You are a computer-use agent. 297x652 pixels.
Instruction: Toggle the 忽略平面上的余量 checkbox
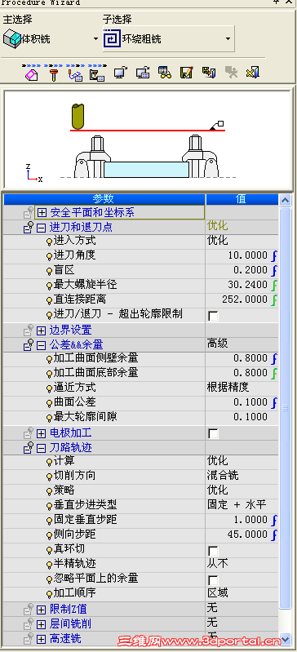coord(213,580)
